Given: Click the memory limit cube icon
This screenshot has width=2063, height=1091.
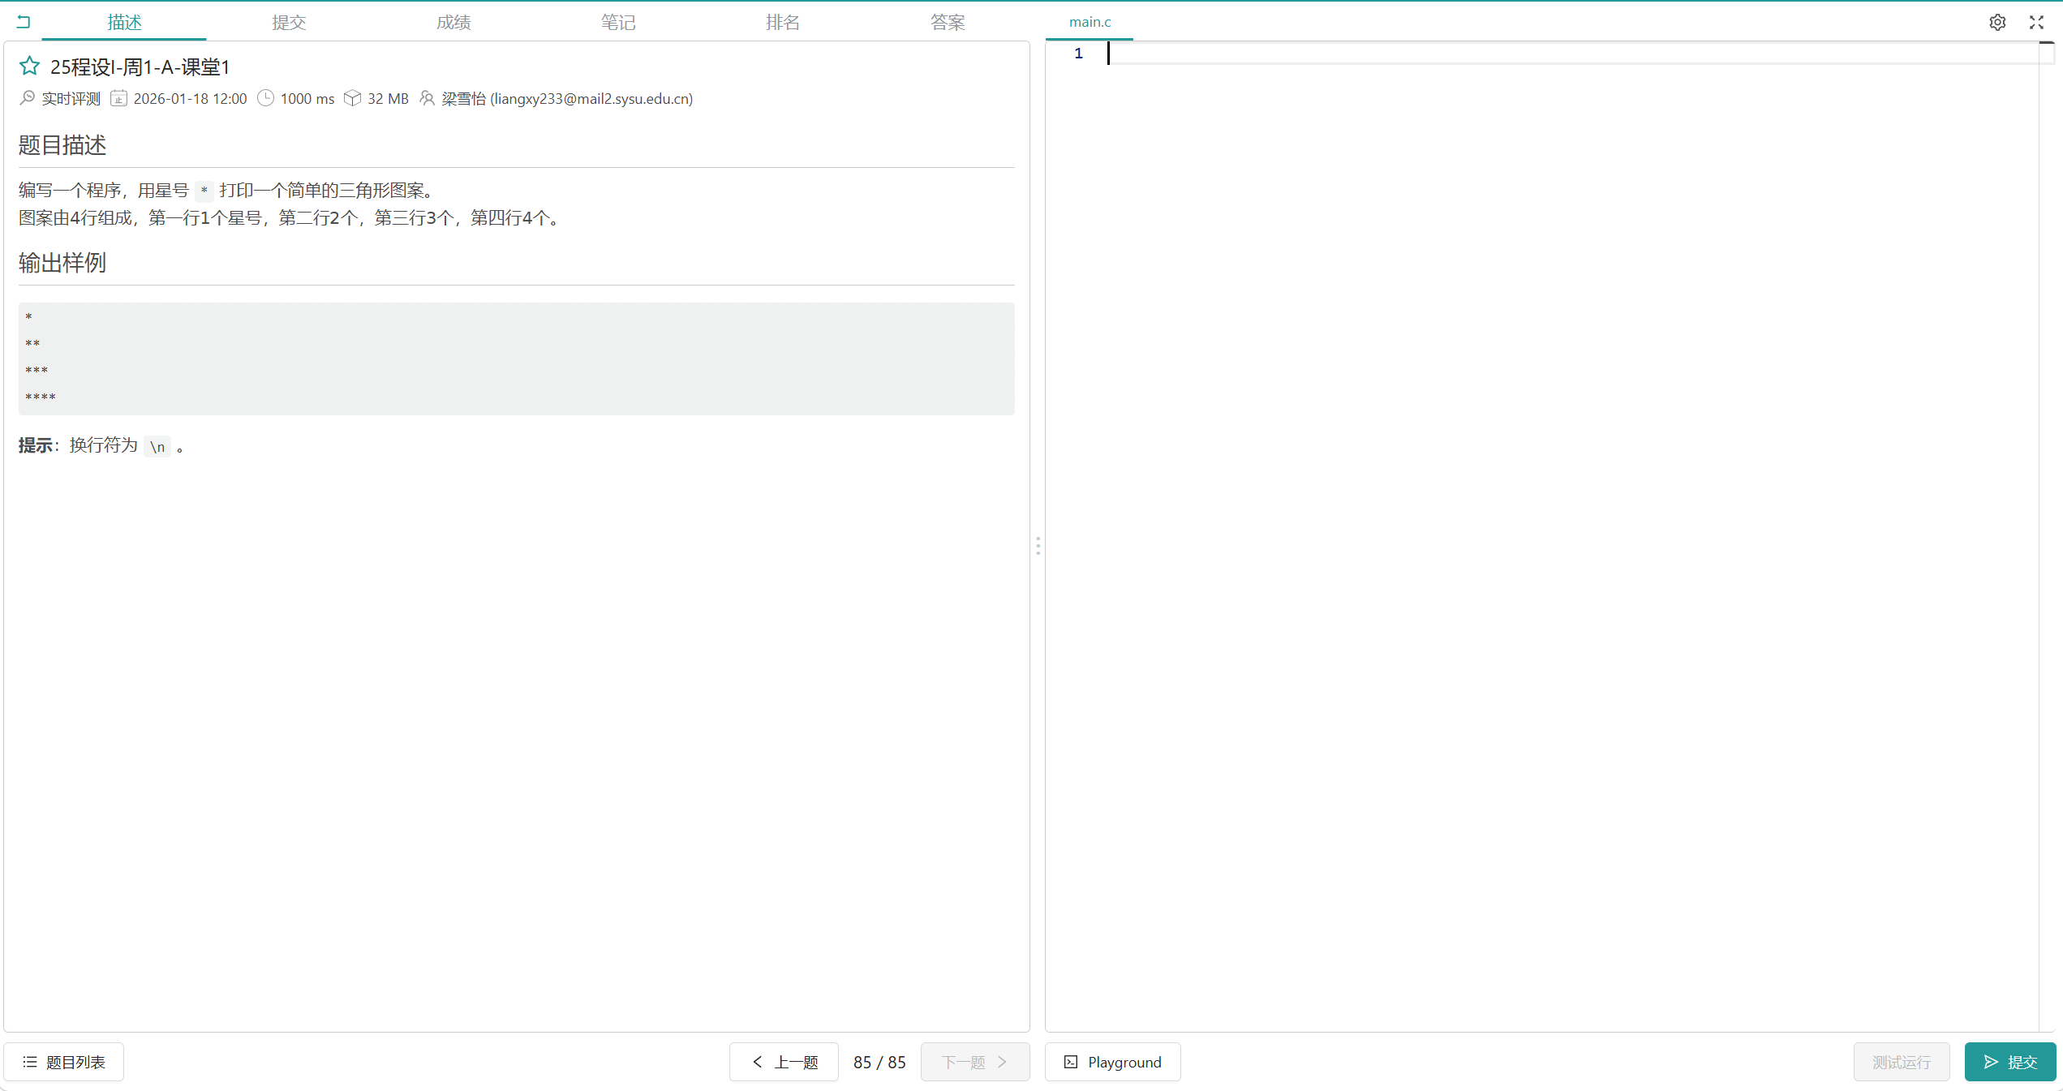Looking at the screenshot, I should (352, 98).
